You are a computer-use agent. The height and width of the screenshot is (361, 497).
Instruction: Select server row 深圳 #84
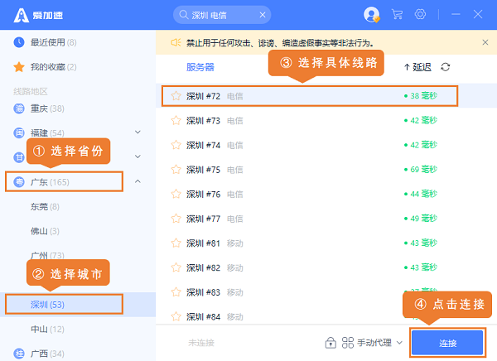pos(326,315)
